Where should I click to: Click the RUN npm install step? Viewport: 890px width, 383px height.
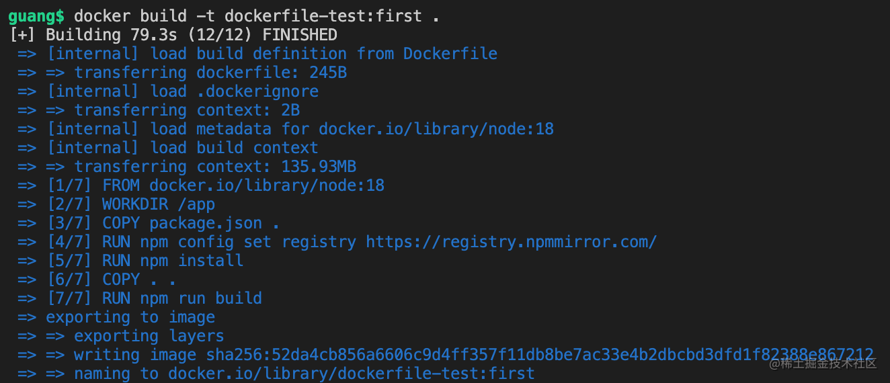pos(130,261)
